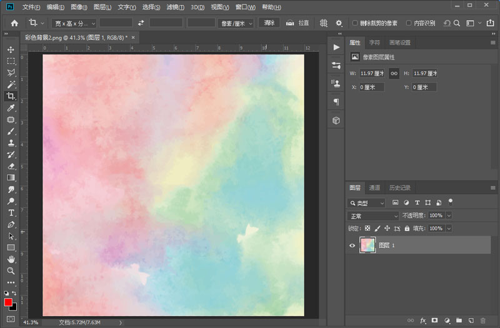This screenshot has height=328, width=500.
Task: Switch to the 历史记录 tab
Action: point(399,188)
